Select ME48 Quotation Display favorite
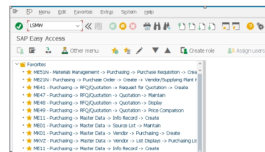This screenshot has height=152, width=265. click(x=98, y=103)
